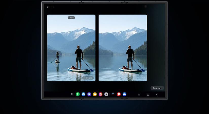Toggle the Hide original button

[x=88, y=78]
